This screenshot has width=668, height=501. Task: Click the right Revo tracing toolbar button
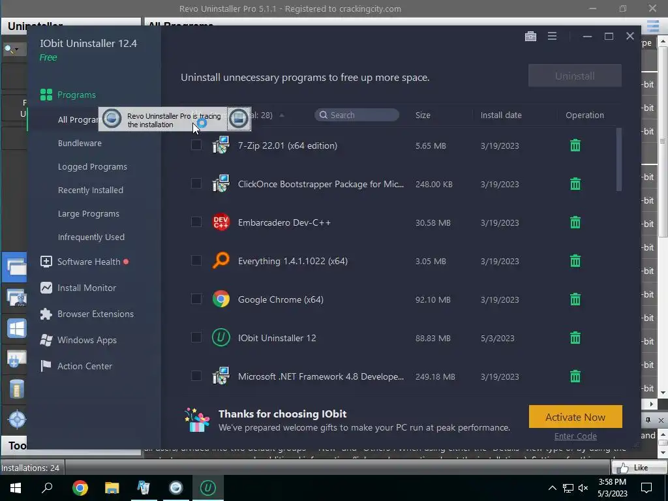tap(238, 119)
